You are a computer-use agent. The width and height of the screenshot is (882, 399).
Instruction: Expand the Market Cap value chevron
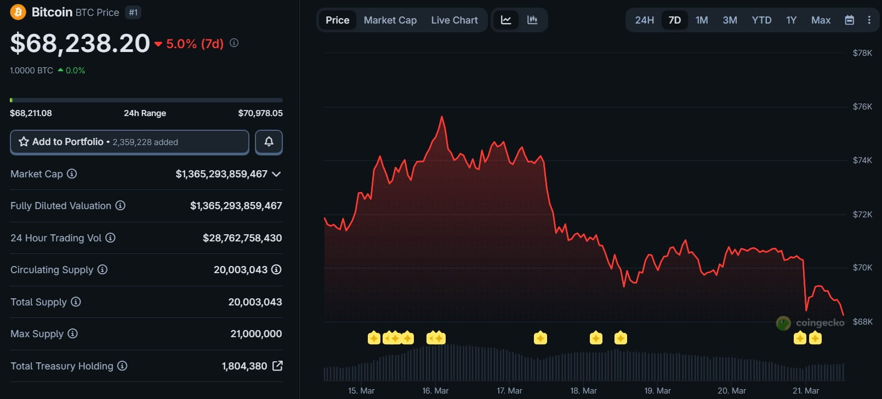click(276, 174)
